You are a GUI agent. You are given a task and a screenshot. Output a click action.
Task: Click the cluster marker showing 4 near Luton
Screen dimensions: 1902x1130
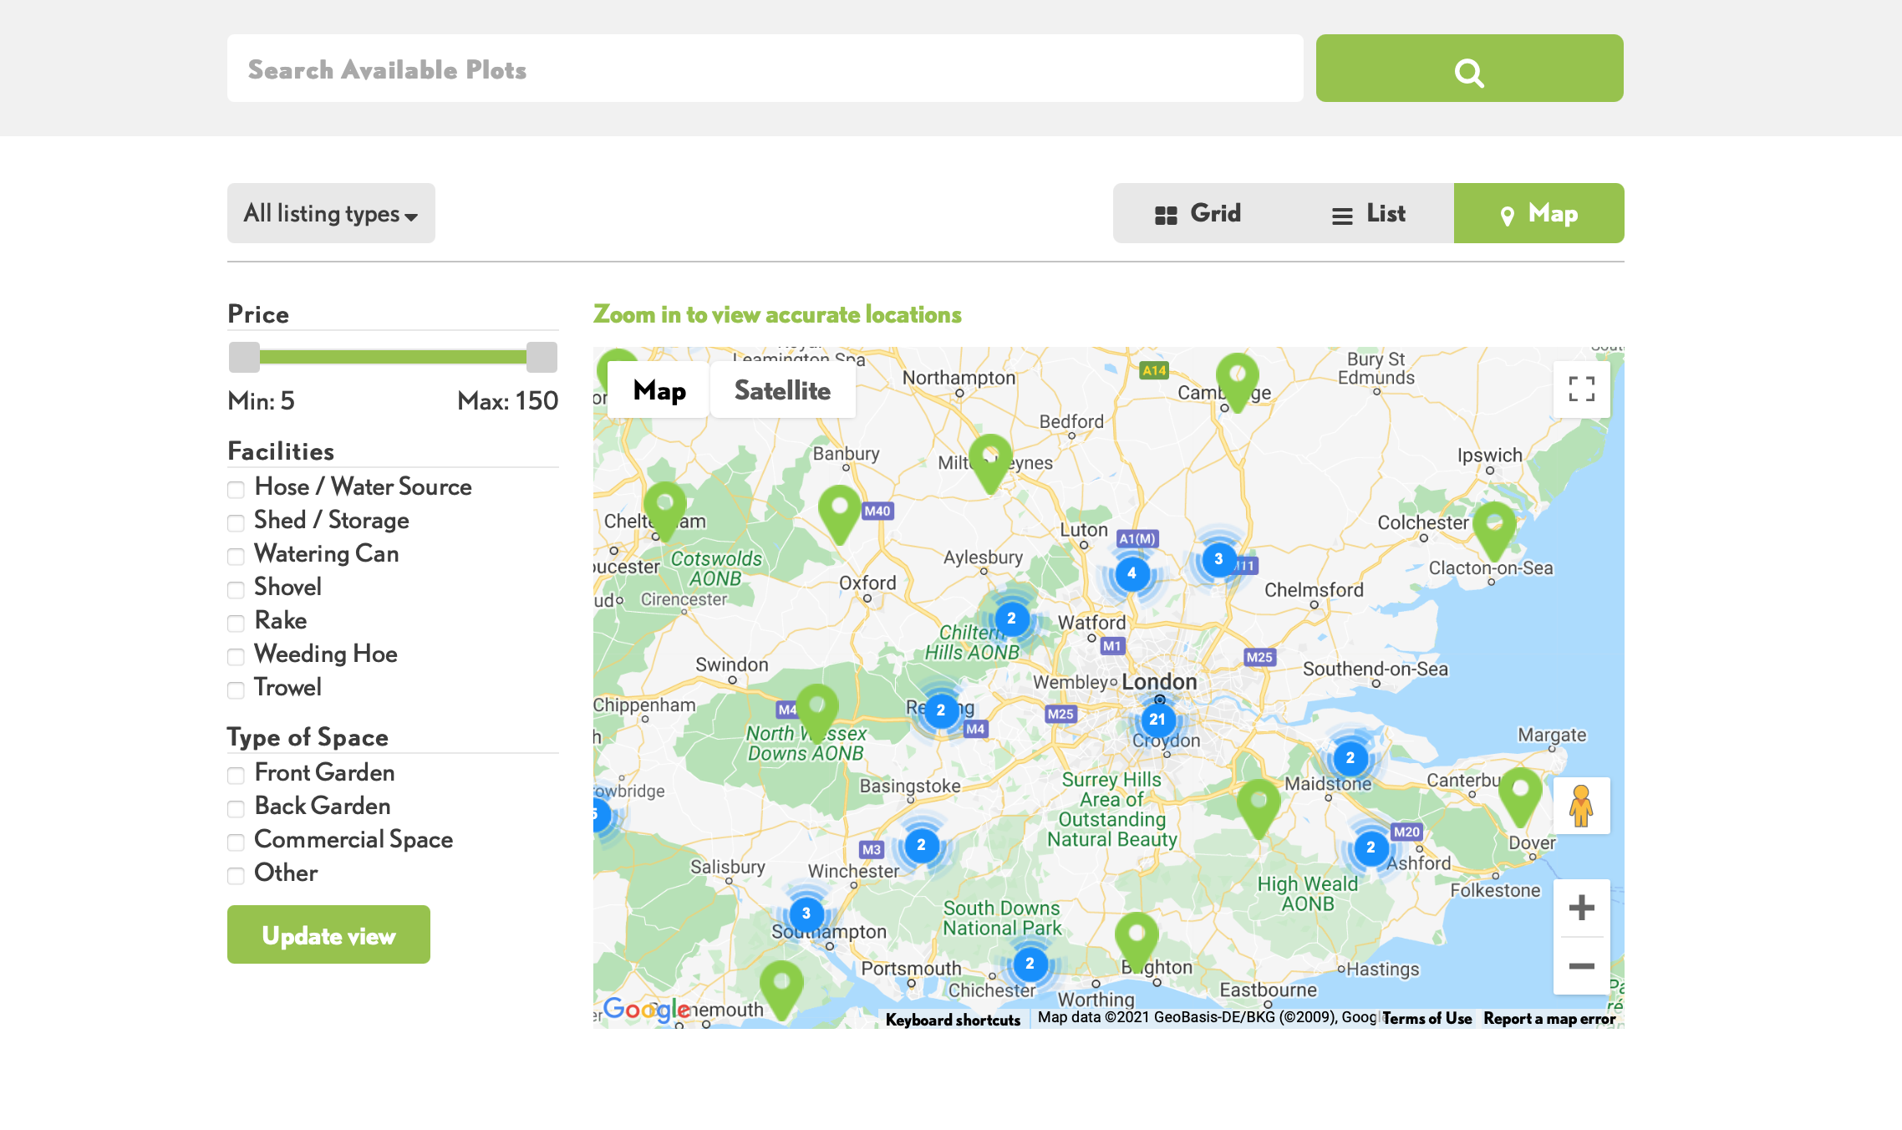[x=1132, y=573]
